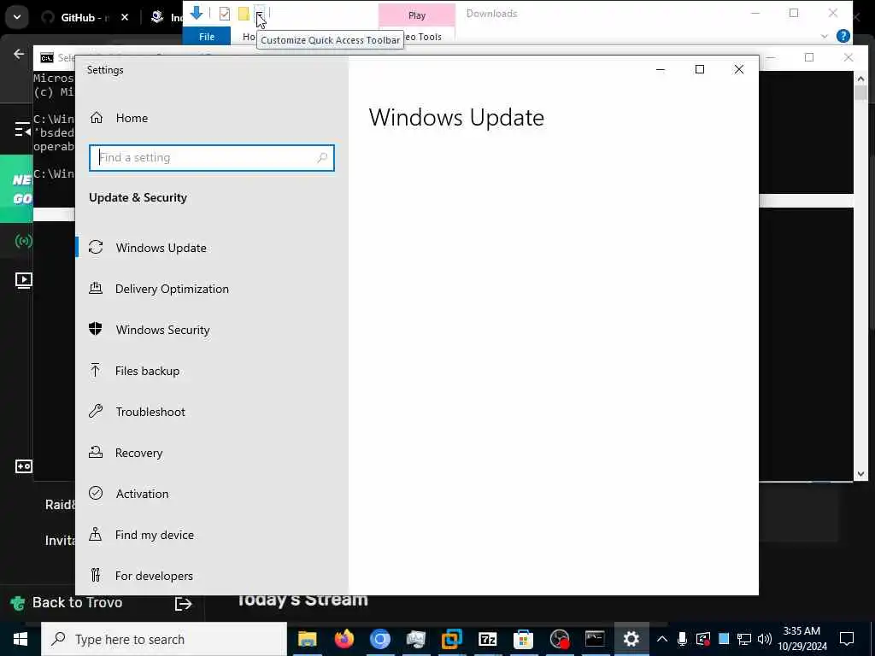This screenshot has width=875, height=656.
Task: Open For developers settings
Action: tap(141, 576)
